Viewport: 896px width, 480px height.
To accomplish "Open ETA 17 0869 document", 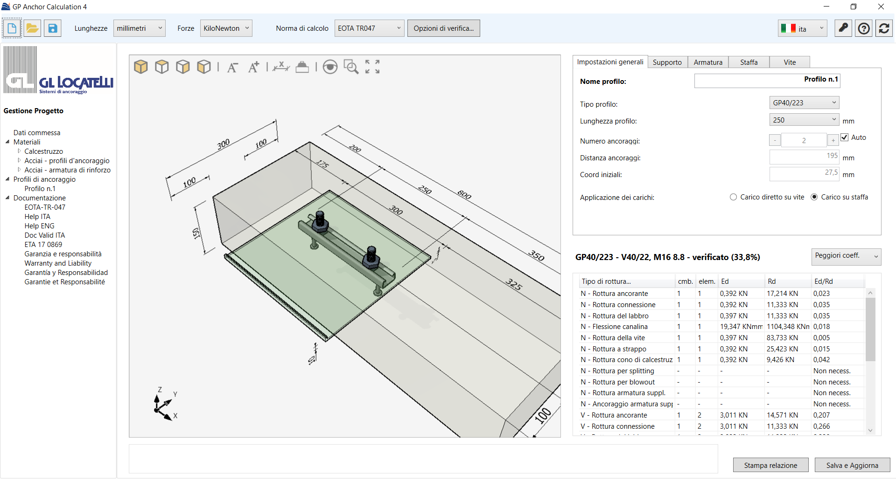I will (43, 245).
